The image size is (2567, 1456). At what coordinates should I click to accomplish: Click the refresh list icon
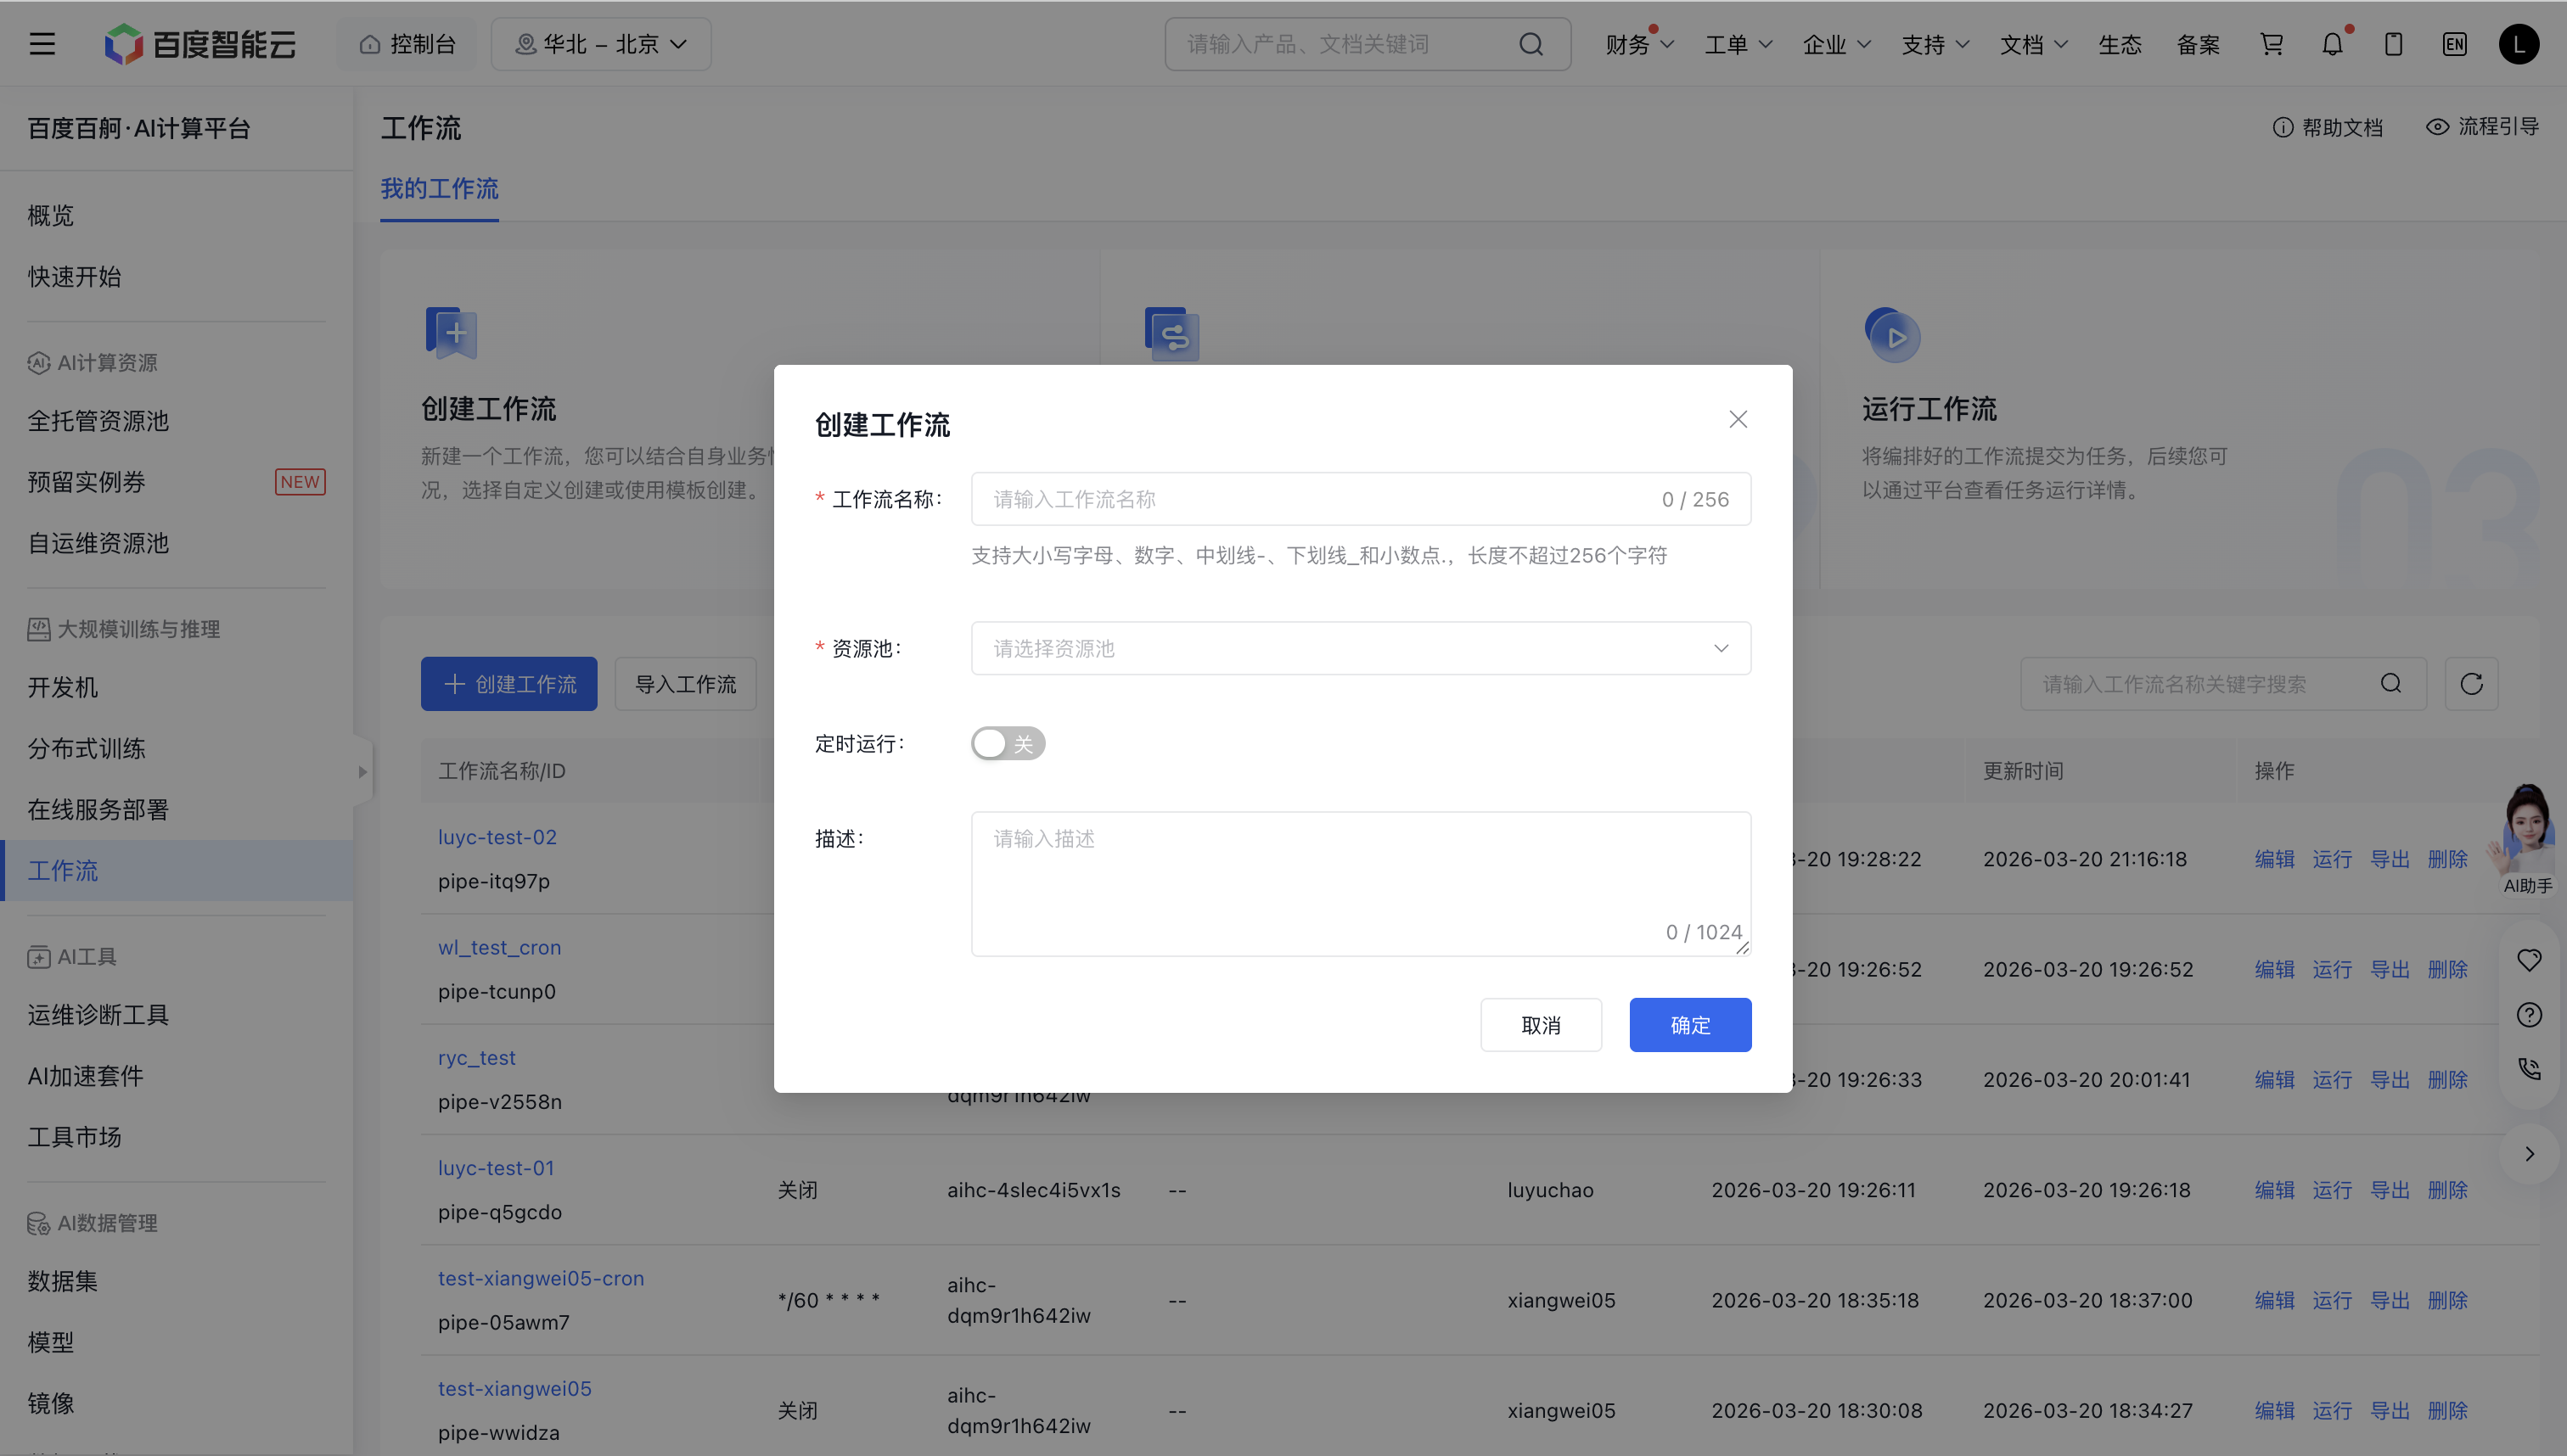pyautogui.click(x=2471, y=684)
